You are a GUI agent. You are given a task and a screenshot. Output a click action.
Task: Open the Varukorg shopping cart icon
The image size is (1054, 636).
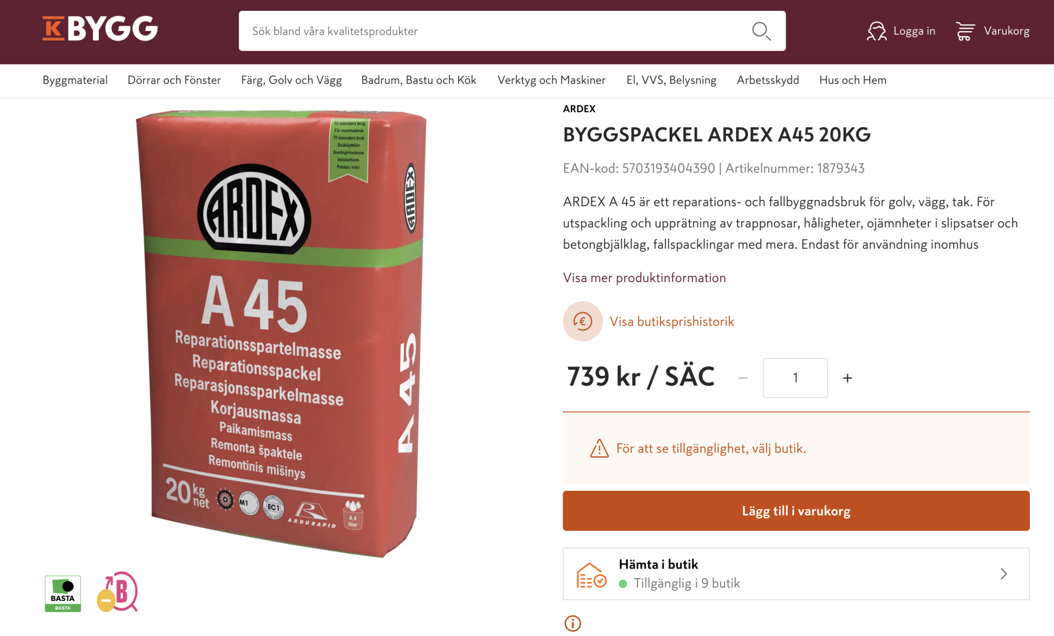pos(965,31)
